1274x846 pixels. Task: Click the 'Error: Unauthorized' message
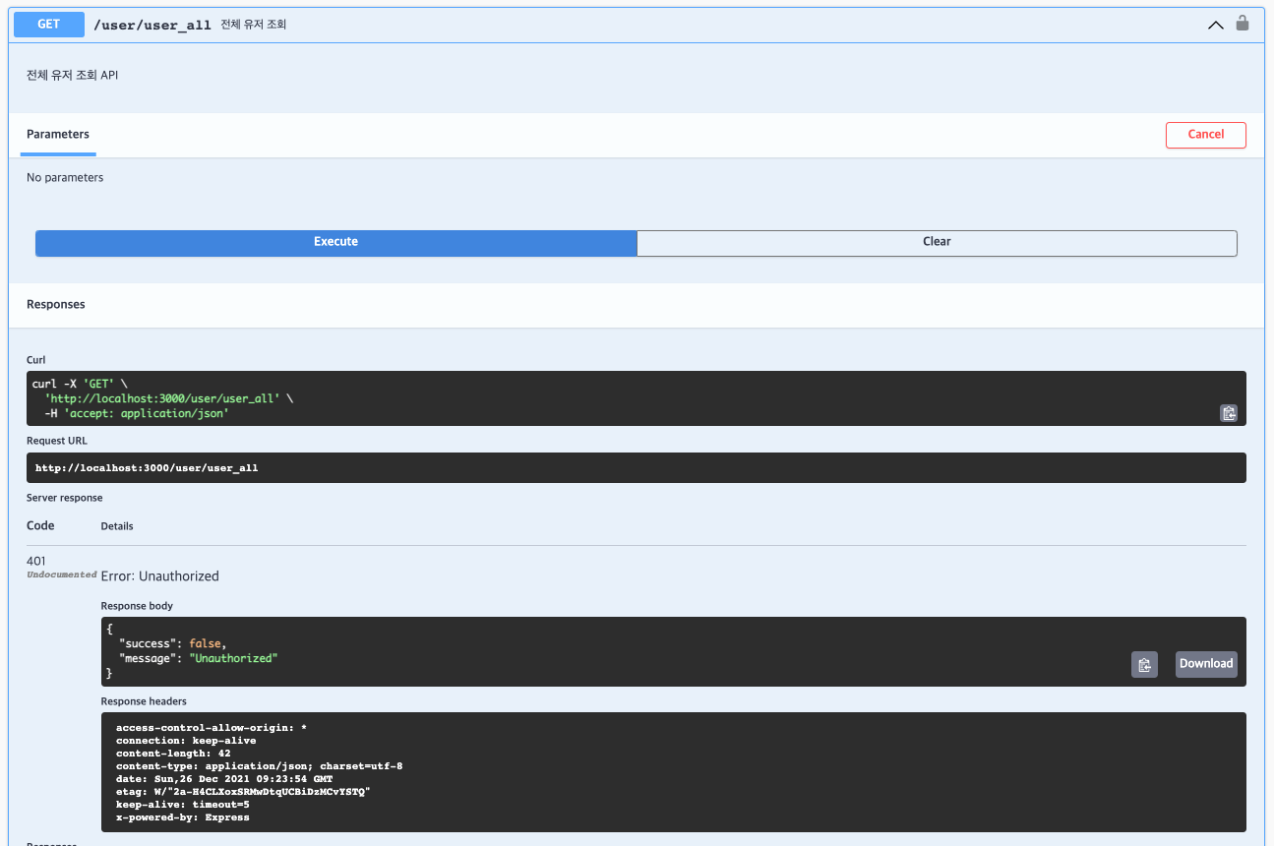coord(160,576)
